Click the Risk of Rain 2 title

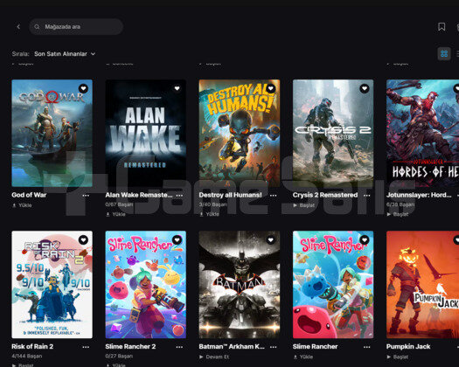(32, 347)
